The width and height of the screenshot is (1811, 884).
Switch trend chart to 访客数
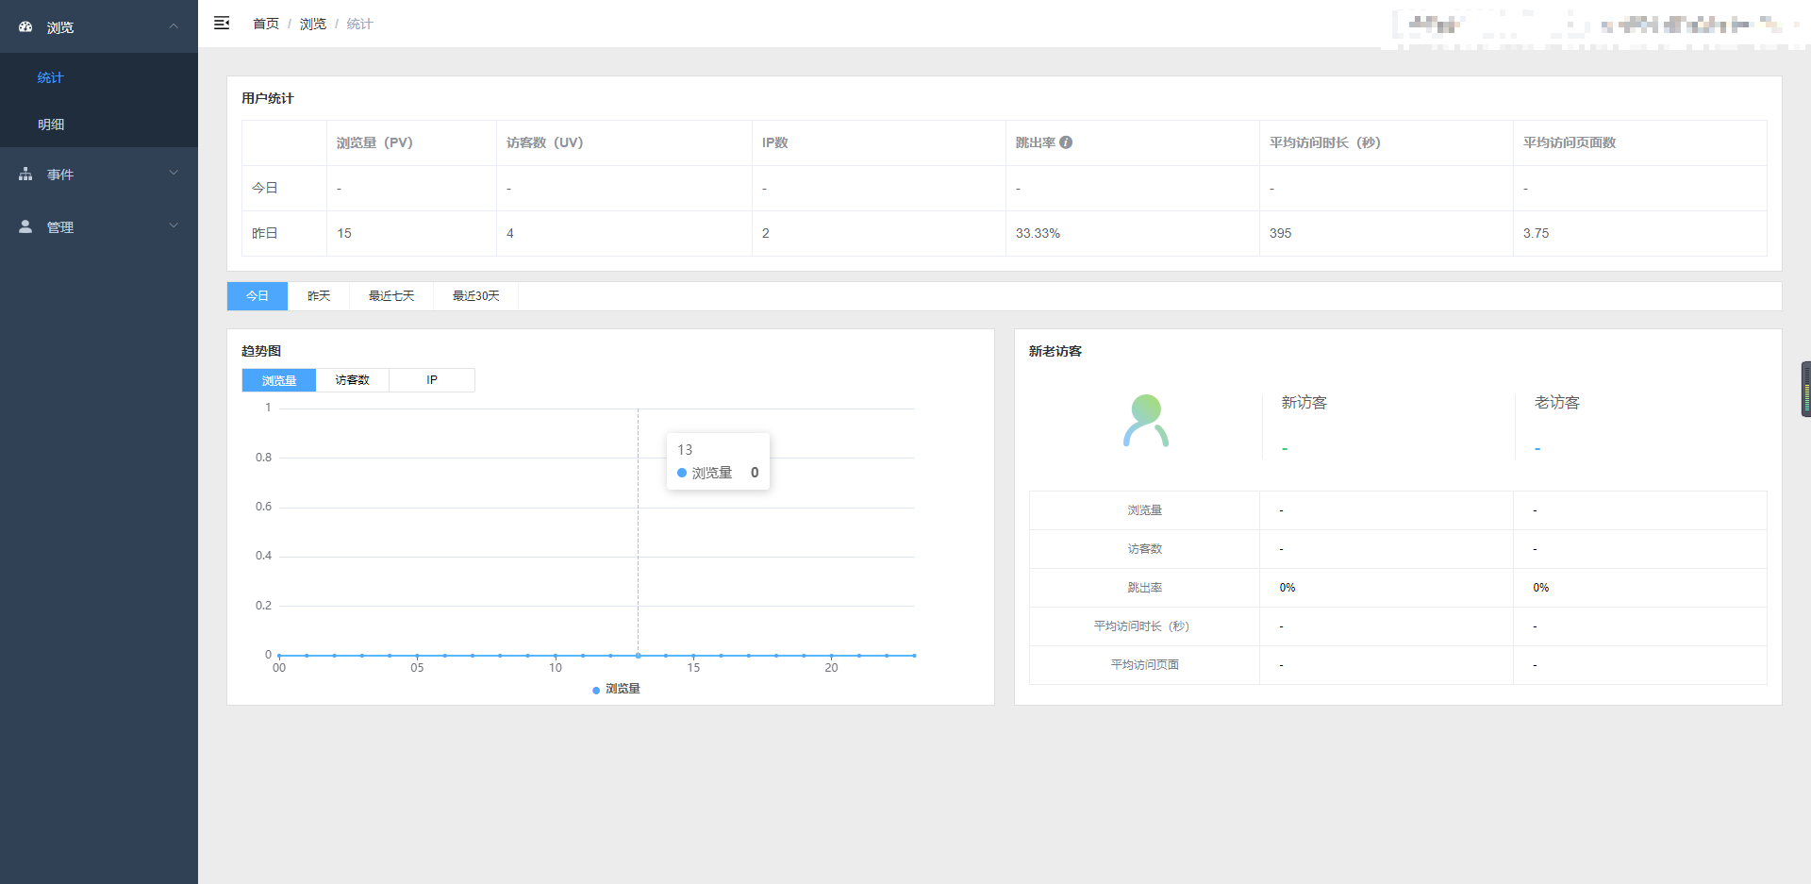click(x=353, y=380)
